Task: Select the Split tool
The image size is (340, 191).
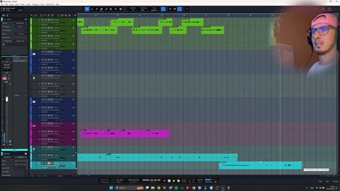Action: (x=97, y=9)
